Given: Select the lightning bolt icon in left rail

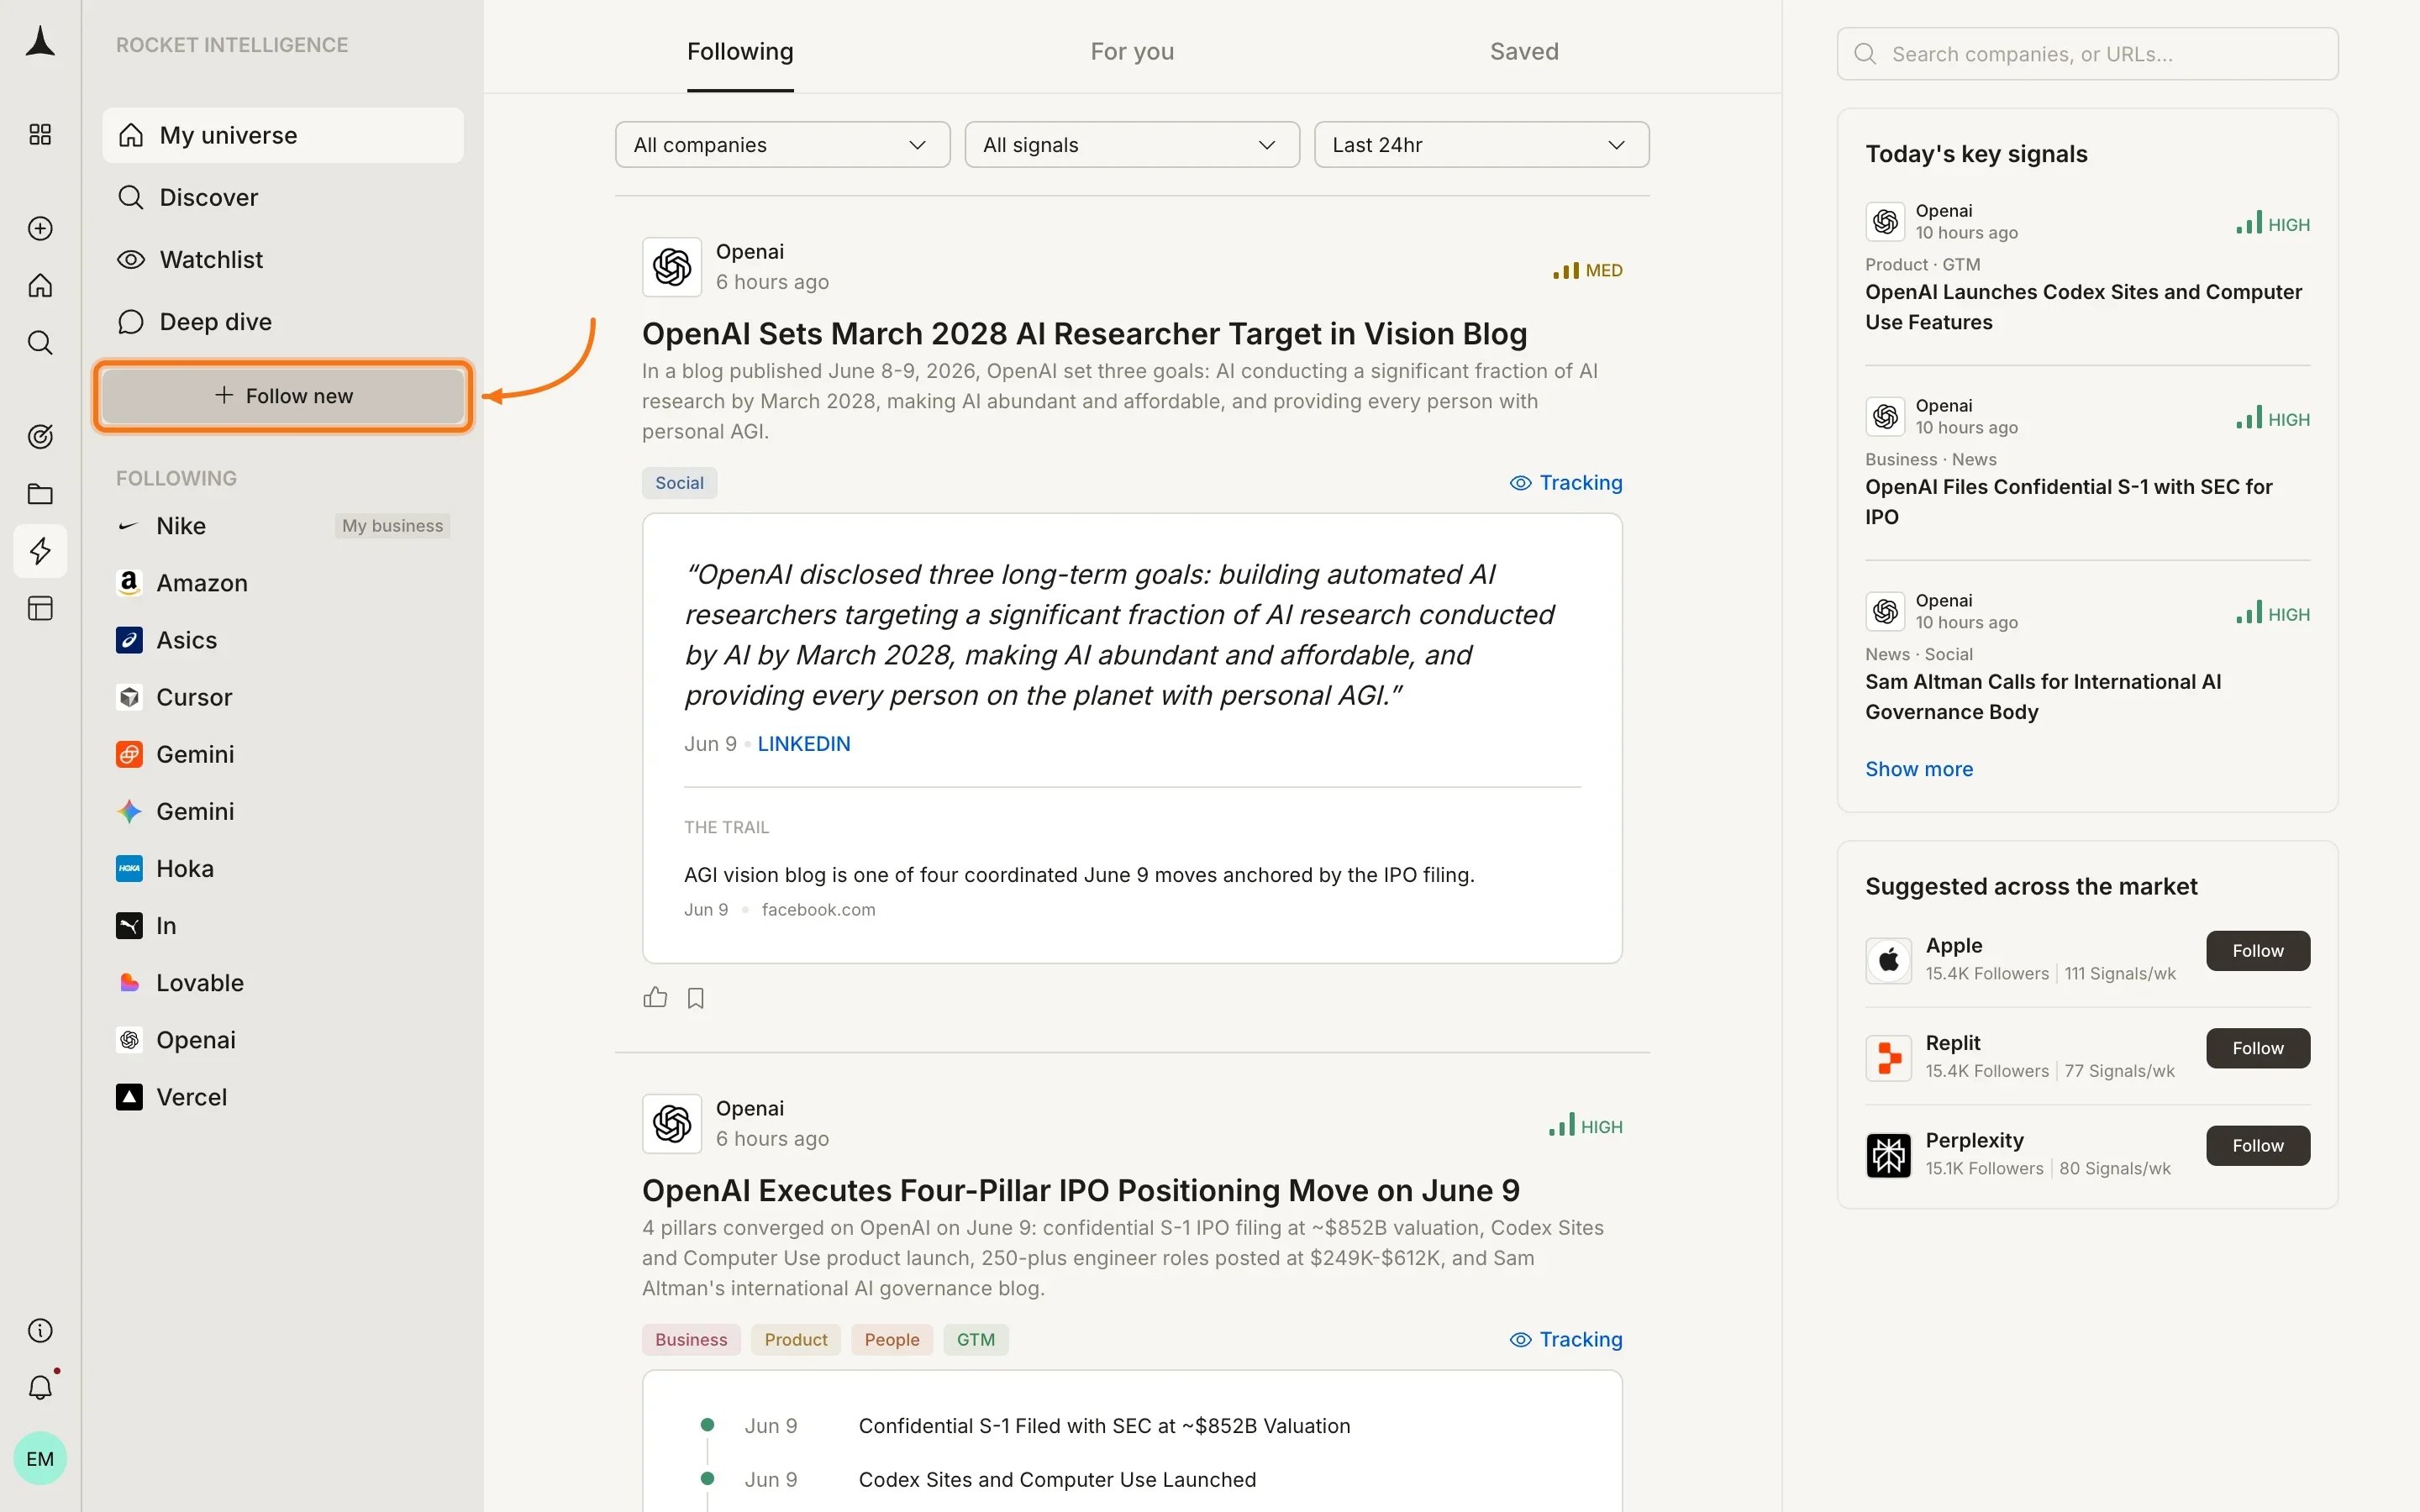Looking at the screenshot, I should point(40,551).
